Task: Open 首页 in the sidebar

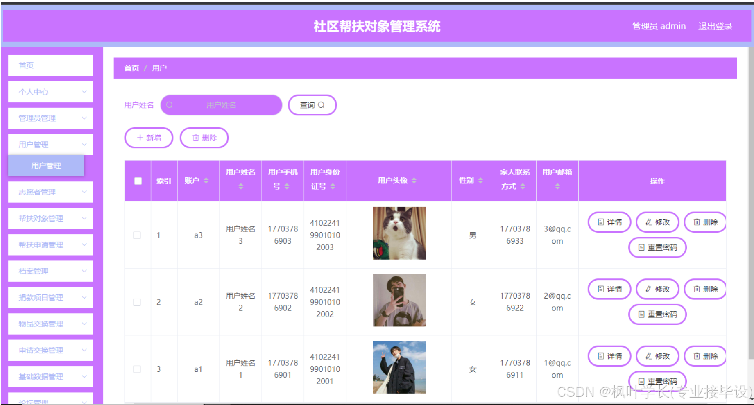Action: (50, 66)
